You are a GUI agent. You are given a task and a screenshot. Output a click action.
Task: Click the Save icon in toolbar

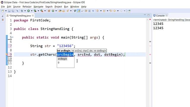pyautogui.click(x=9, y=11)
